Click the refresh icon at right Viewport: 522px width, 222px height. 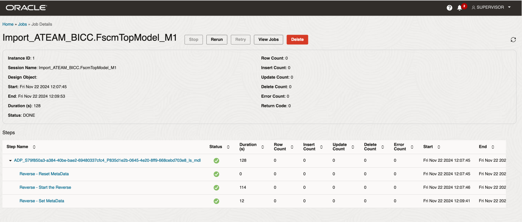point(513,40)
